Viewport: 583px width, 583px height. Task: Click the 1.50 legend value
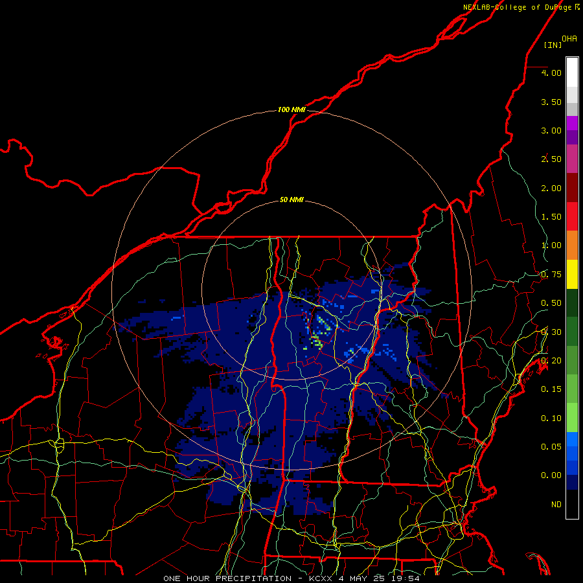tap(551, 217)
